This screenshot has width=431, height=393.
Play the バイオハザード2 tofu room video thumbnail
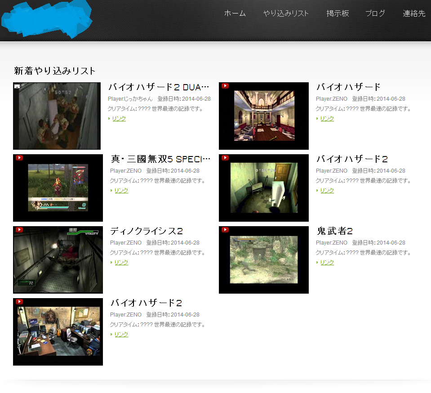point(264,188)
